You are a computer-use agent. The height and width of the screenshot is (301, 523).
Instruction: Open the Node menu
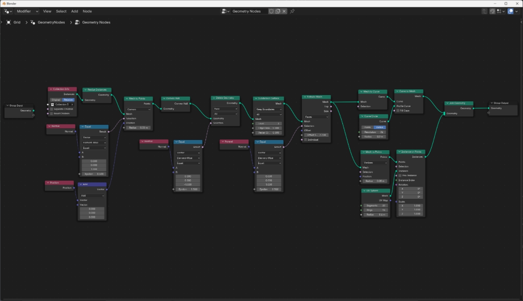click(x=87, y=11)
